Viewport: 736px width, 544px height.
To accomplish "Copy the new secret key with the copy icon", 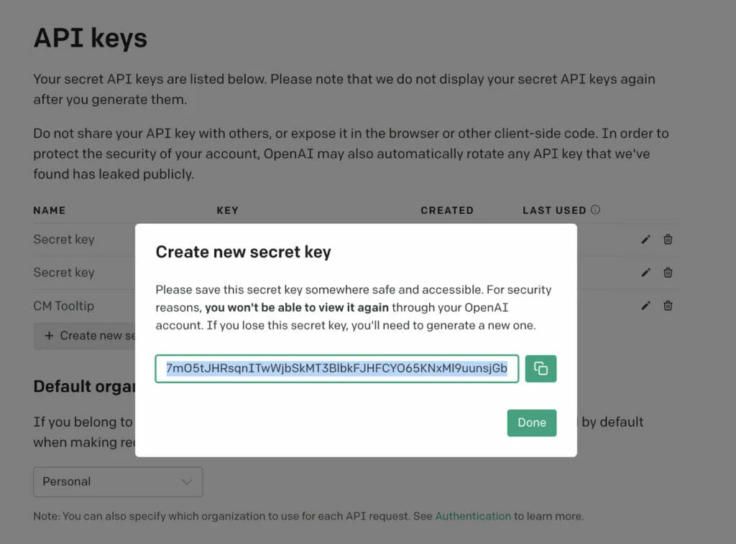I will pyautogui.click(x=540, y=369).
